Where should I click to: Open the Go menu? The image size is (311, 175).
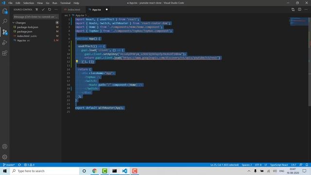tap(48, 3)
